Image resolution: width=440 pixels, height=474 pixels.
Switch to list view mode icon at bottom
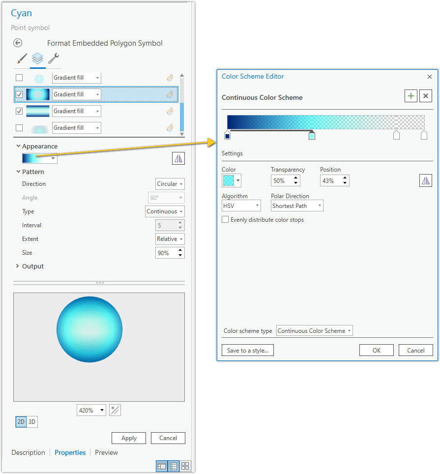click(x=174, y=466)
